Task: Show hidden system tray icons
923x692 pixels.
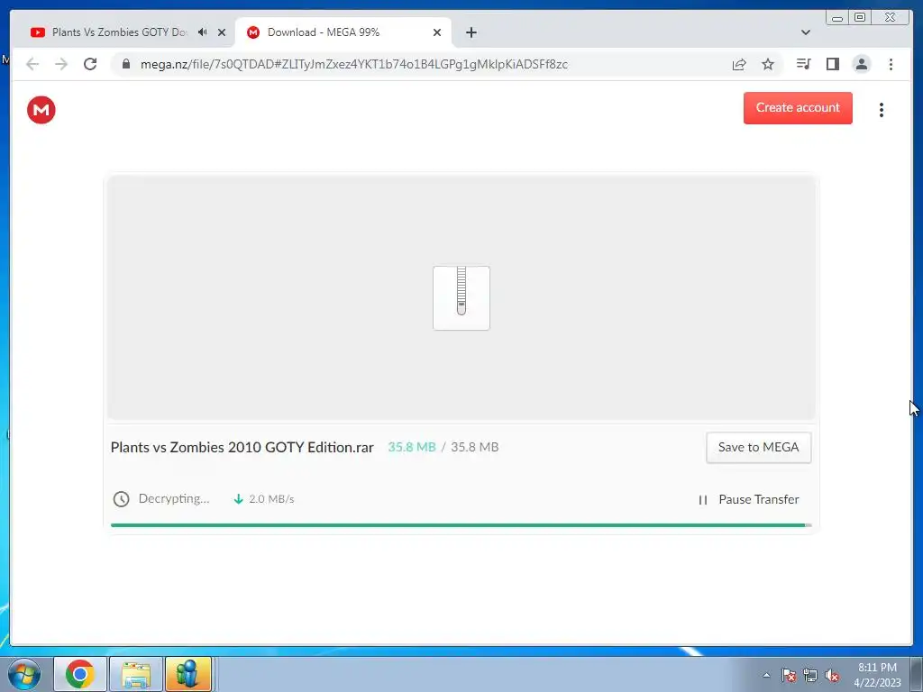Action: click(x=766, y=676)
